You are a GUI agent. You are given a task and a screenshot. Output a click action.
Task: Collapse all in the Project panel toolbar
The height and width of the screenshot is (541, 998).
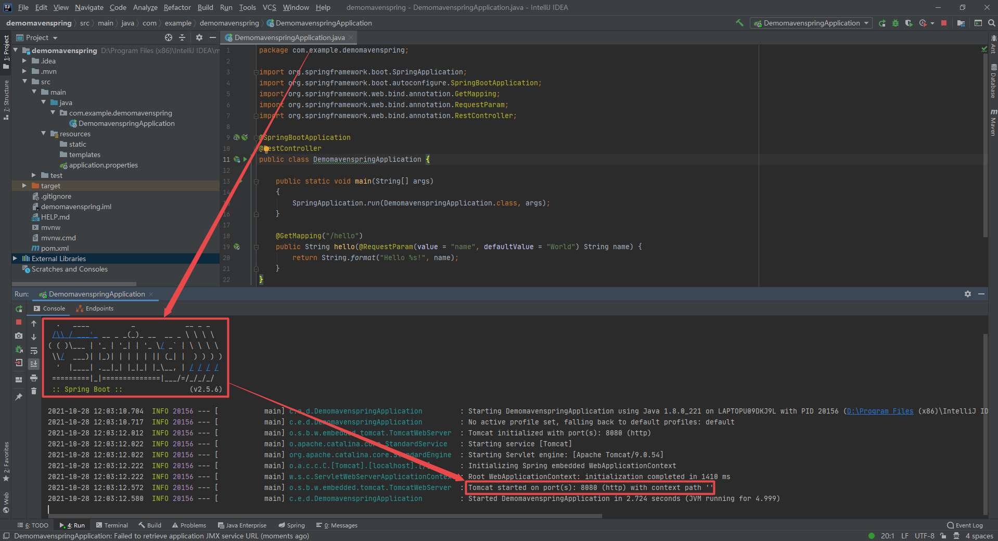point(182,37)
